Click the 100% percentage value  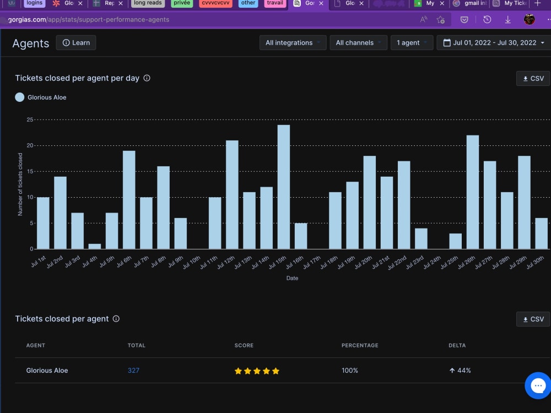coord(350,370)
